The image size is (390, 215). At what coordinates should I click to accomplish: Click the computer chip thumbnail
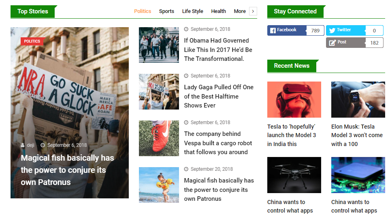coord(358,175)
